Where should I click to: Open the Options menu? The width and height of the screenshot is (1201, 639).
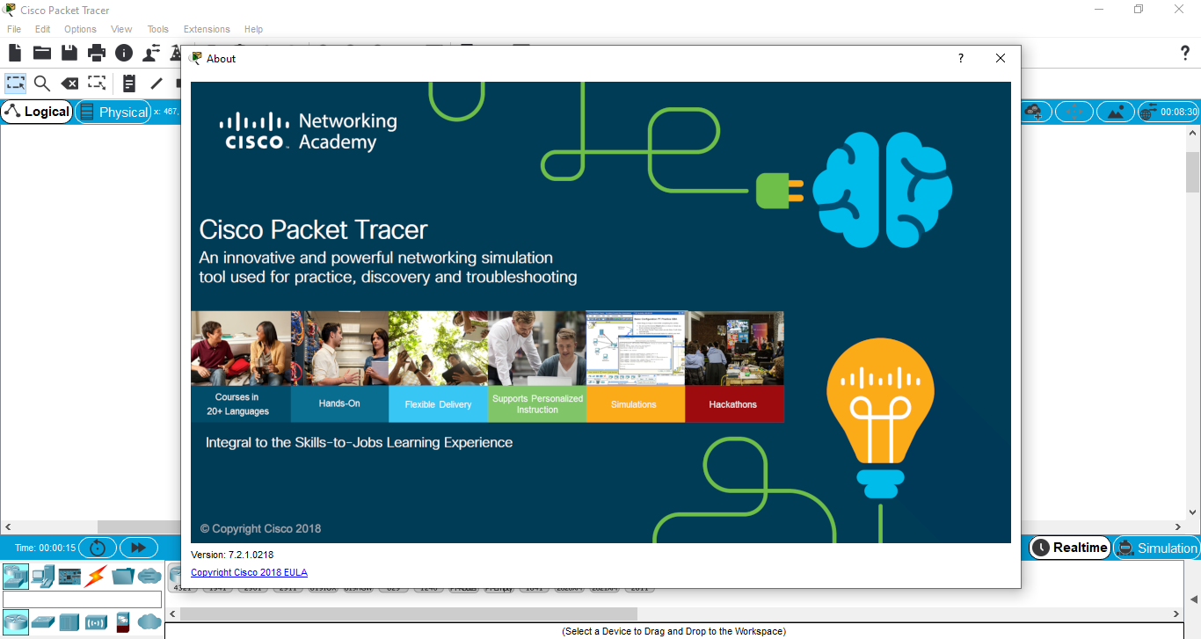click(x=80, y=29)
